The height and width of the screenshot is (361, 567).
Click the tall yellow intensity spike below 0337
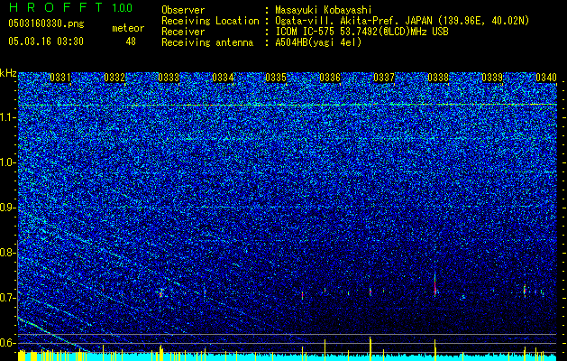370,348
